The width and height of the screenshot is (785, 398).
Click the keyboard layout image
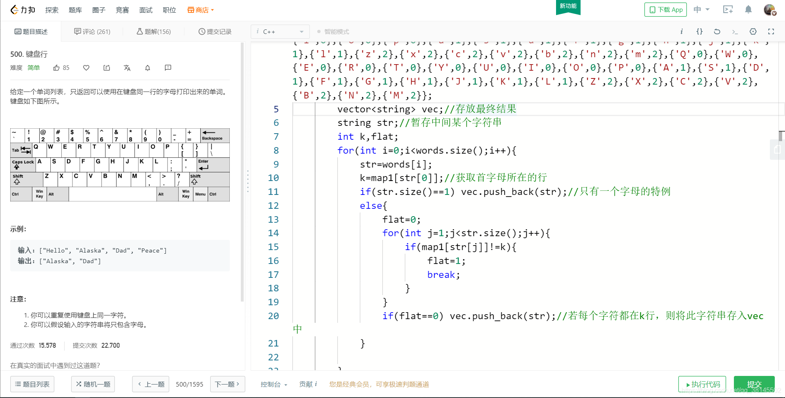click(x=120, y=165)
